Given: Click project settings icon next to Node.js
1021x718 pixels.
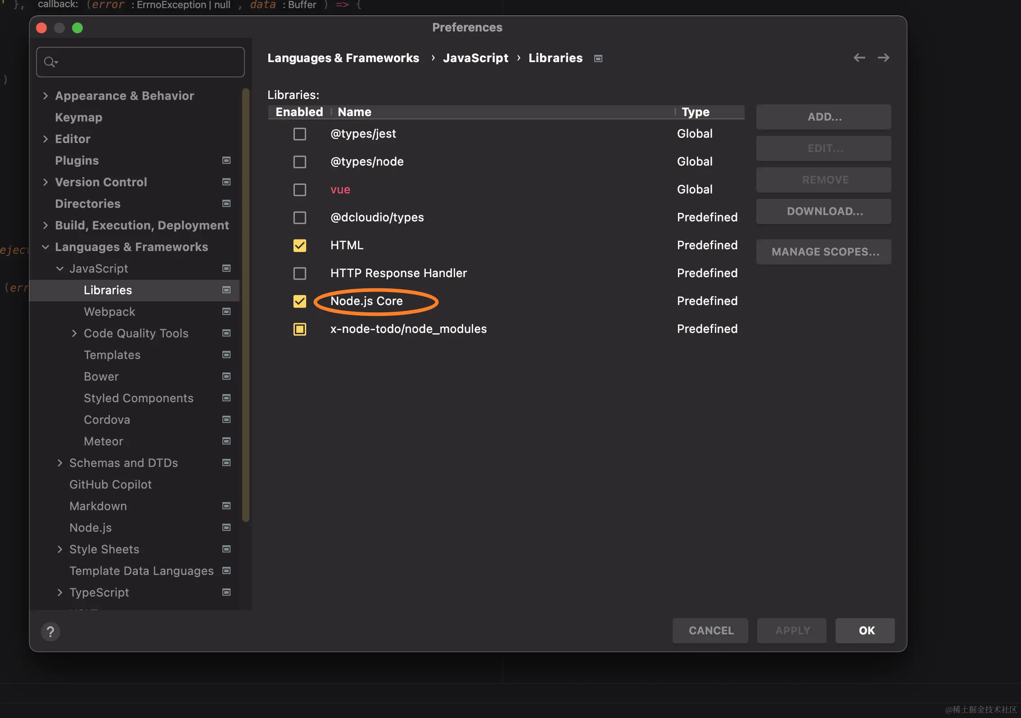Looking at the screenshot, I should 226,527.
